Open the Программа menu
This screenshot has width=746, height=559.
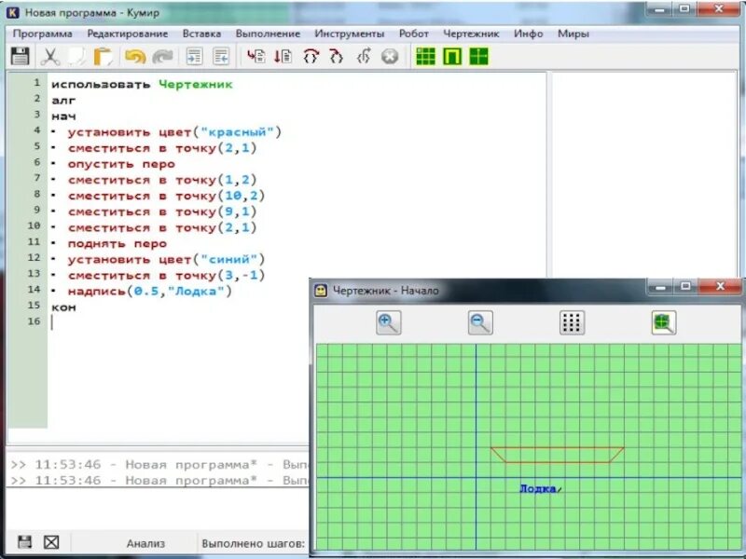click(x=42, y=34)
